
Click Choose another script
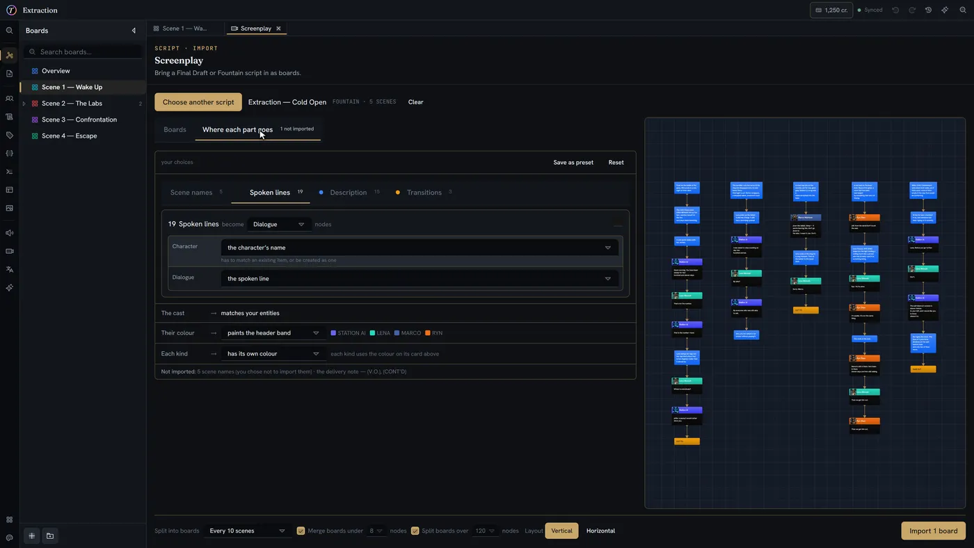[x=198, y=102]
